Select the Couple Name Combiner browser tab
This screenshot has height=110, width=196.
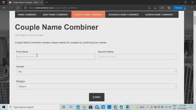(25, 2)
